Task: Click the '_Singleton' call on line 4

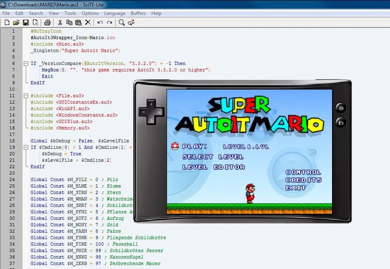Action: [44, 51]
